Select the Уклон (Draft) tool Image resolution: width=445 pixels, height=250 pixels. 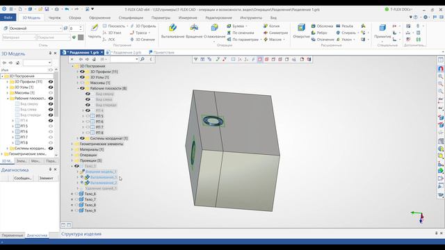343,40
